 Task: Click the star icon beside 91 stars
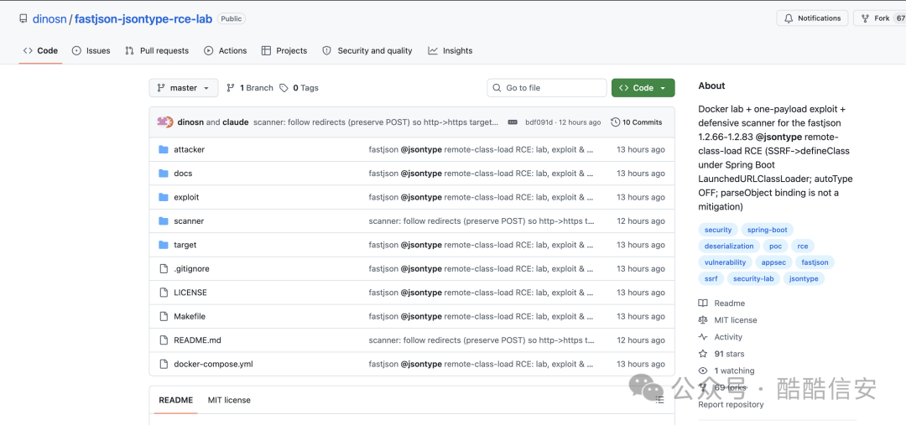(703, 354)
